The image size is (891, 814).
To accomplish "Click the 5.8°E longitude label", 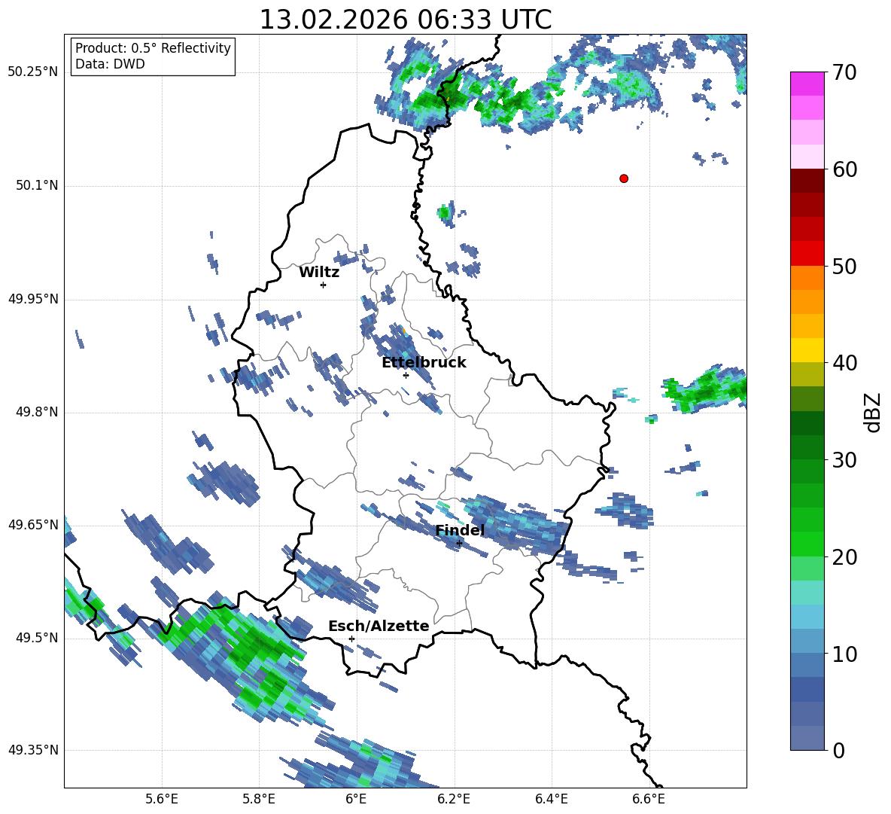I will pyautogui.click(x=259, y=799).
